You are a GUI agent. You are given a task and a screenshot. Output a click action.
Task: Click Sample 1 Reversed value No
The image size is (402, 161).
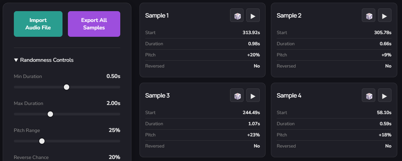[x=257, y=66]
